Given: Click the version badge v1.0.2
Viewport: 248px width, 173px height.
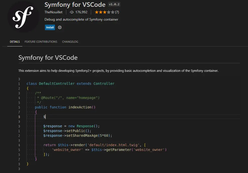Looking at the screenshot, I should point(114,4).
